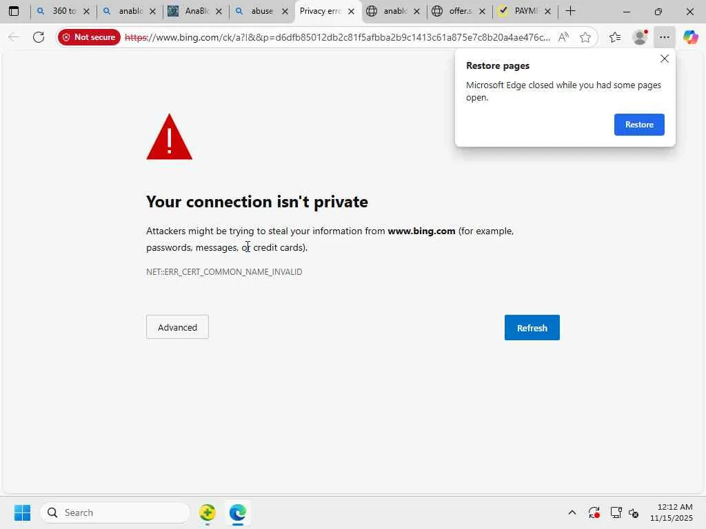Open Settings and more ellipsis menu
706x529 pixels.
pyautogui.click(x=665, y=37)
